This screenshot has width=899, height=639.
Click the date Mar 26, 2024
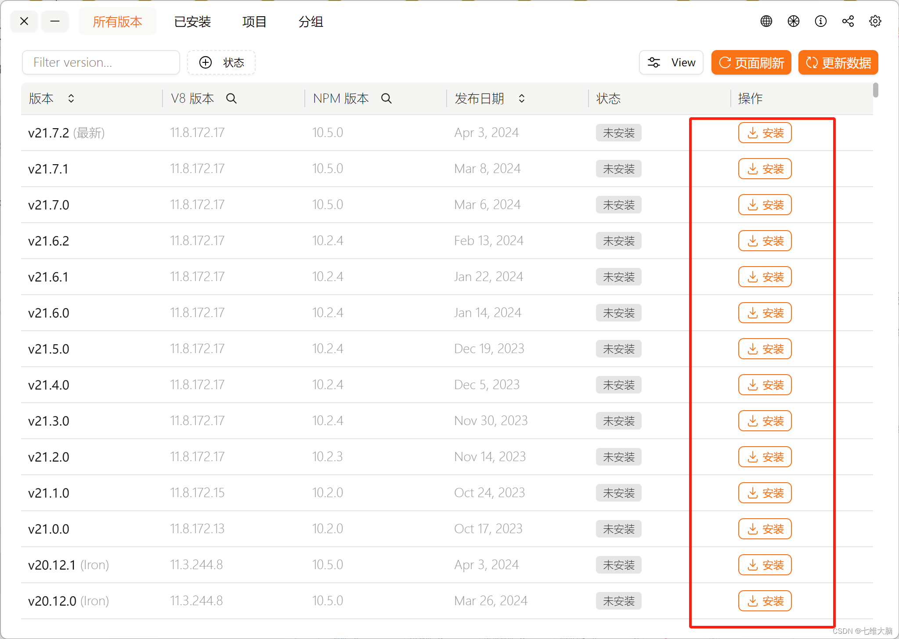[491, 601]
